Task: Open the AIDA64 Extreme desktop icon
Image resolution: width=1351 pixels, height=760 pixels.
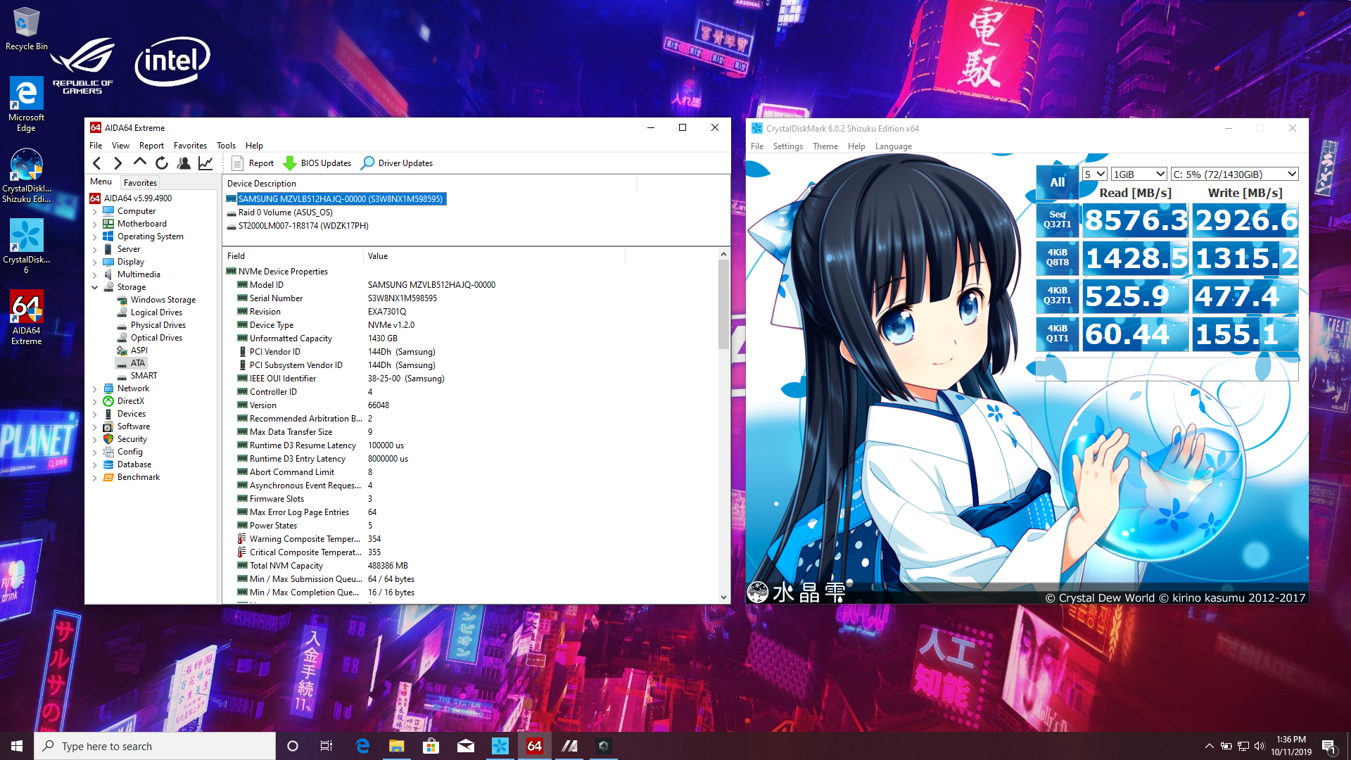Action: [x=26, y=317]
